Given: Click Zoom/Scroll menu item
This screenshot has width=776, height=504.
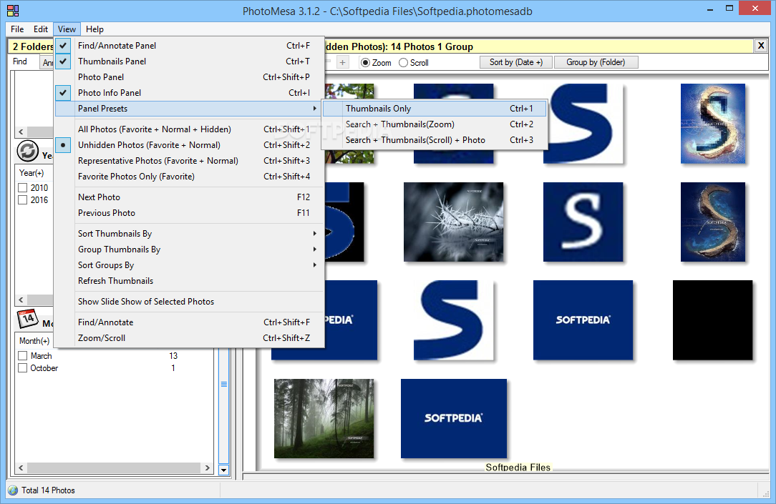Looking at the screenshot, I should (189, 338).
